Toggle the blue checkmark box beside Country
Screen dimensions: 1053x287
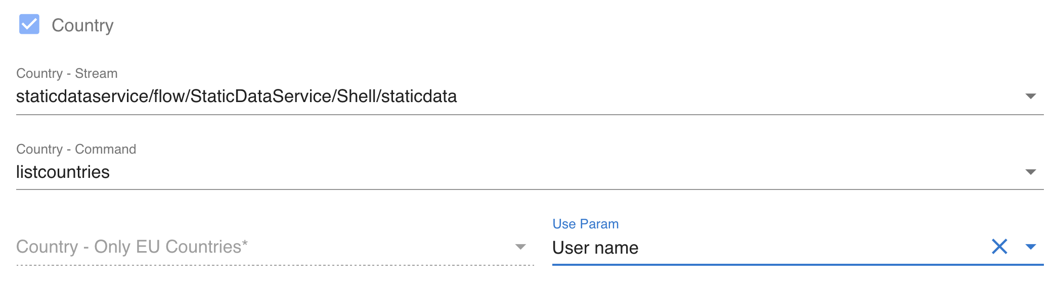pyautogui.click(x=29, y=24)
